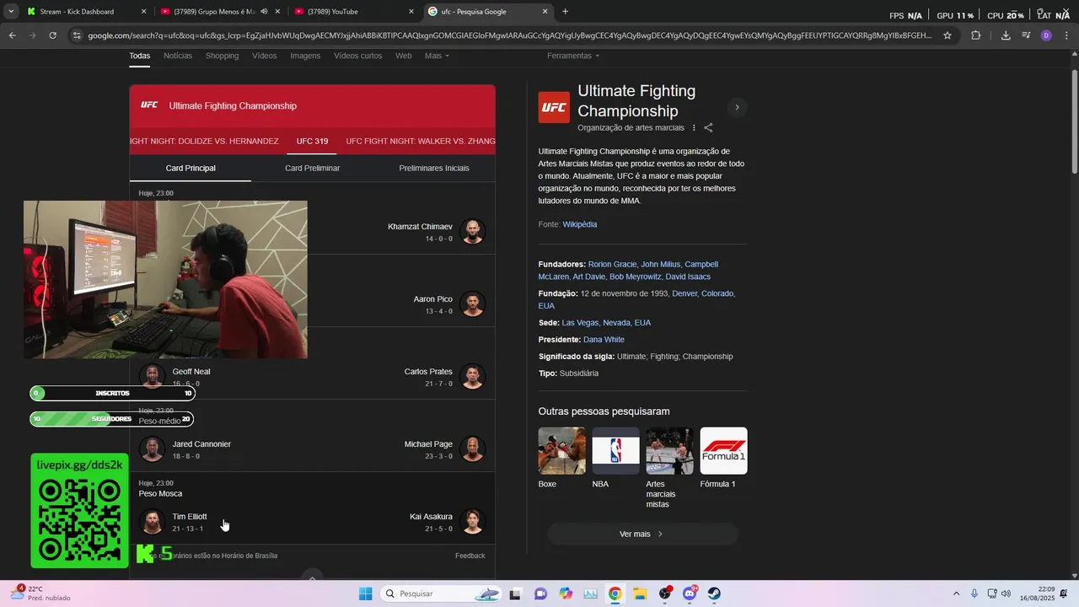
Task: Expand the Mais filter dropdown
Action: (x=437, y=56)
